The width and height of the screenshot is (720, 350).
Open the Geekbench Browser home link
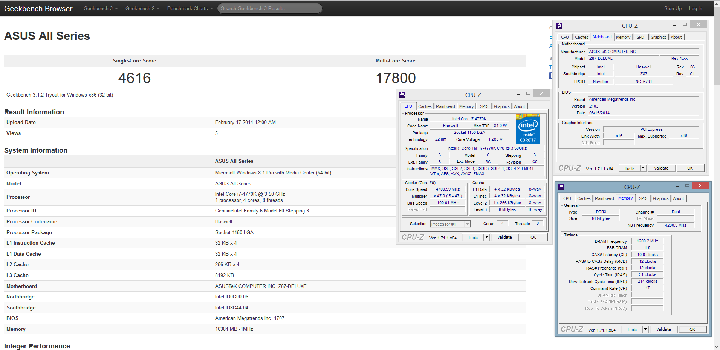coord(38,8)
